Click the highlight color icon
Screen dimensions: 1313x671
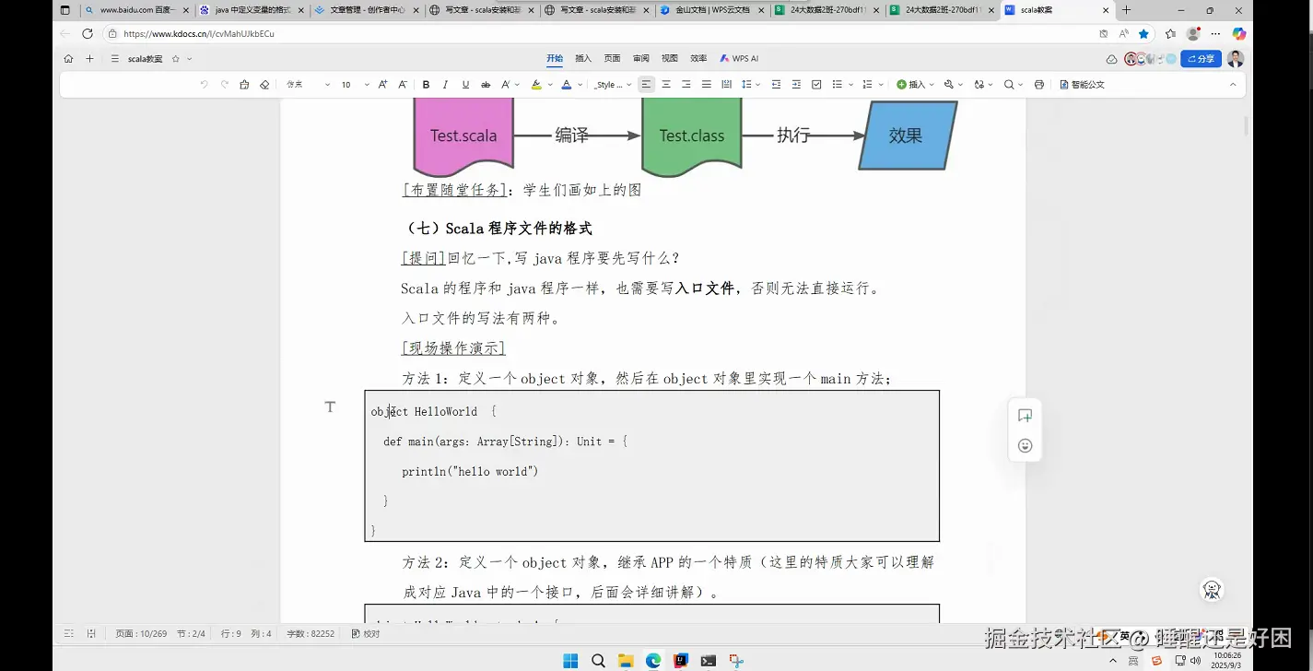click(536, 84)
